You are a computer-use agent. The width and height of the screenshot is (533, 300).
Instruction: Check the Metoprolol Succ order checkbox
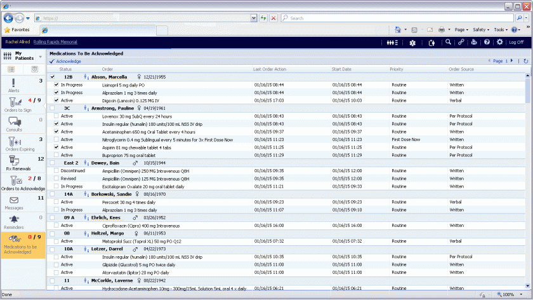pos(56,241)
